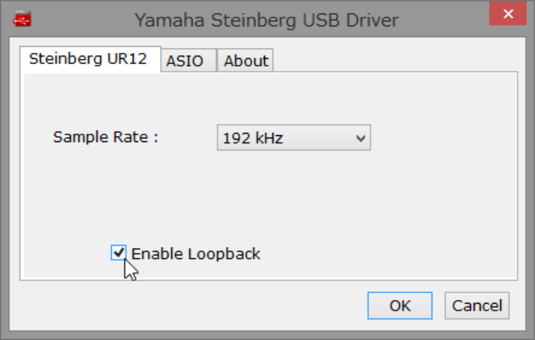Click the checkmark in the Enable Loopback box
This screenshot has width=535, height=340.
coord(119,252)
